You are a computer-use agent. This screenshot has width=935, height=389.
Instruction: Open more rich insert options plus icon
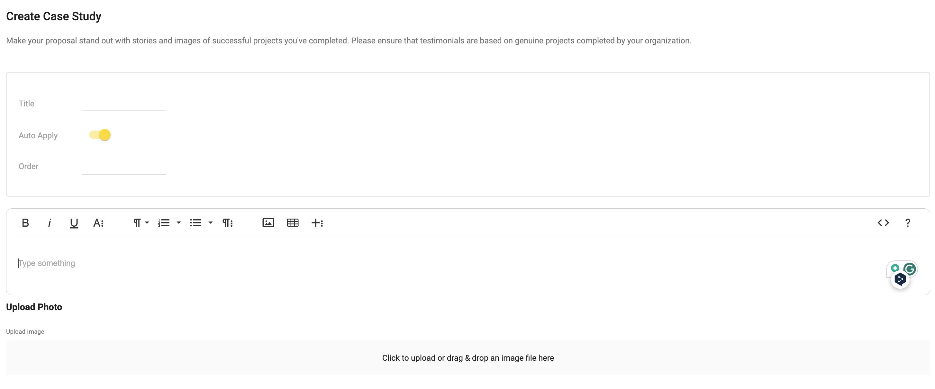(317, 222)
